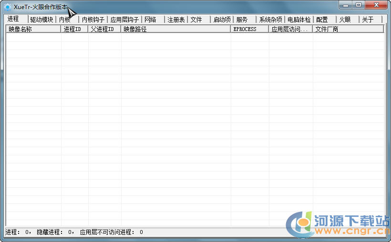Minimize the XueTr window
Screen dimensions: 391x242
click(x=346, y=5)
